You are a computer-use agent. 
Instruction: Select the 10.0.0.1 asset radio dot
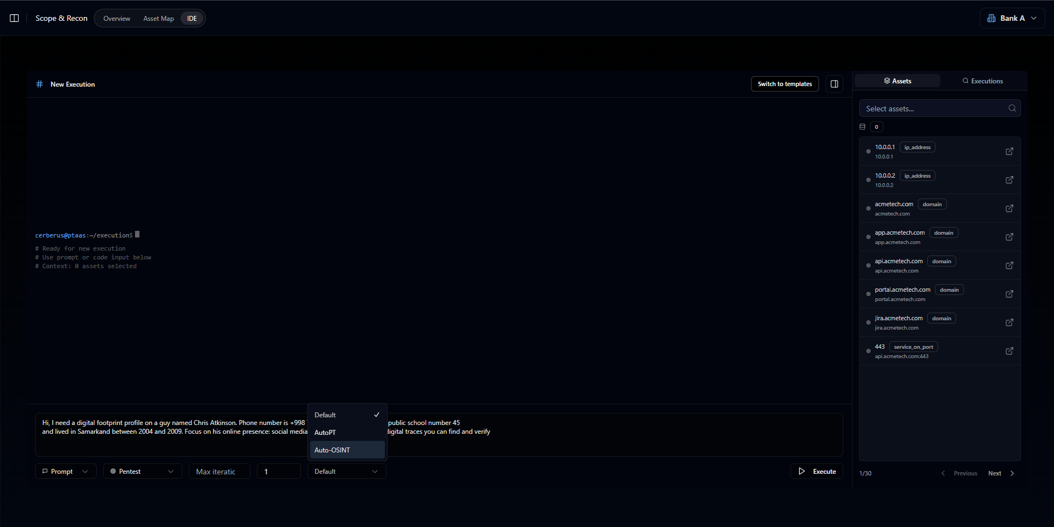pyautogui.click(x=868, y=151)
